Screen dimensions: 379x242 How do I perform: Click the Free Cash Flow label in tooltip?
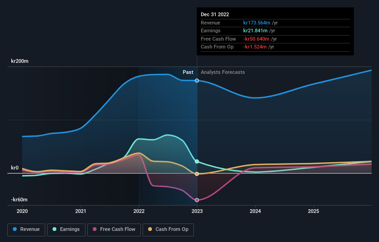218,39
